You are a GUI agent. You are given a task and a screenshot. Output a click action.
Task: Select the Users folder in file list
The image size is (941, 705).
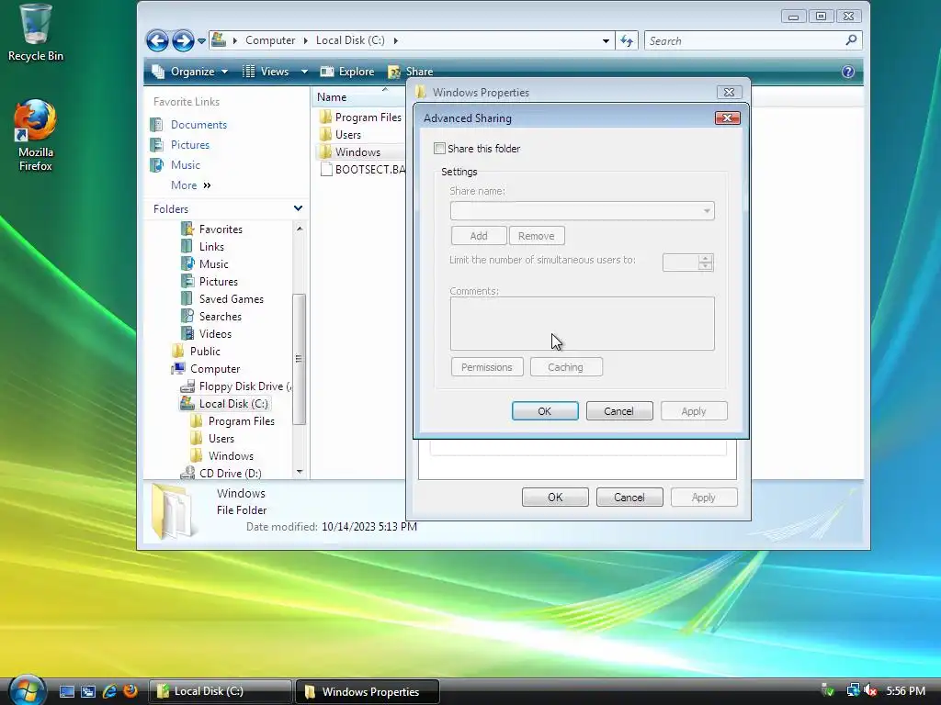pyautogui.click(x=340, y=135)
